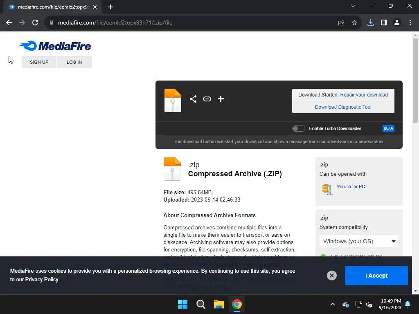The image size is (419, 314).
Task: Dismiss cookie banner with X button
Action: click(331, 276)
